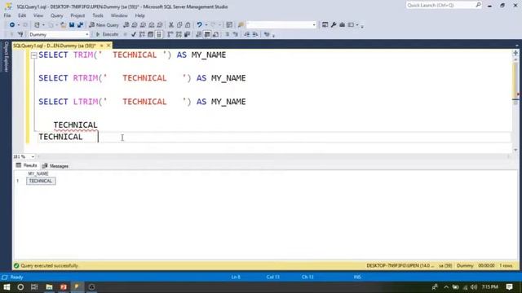The width and height of the screenshot is (522, 293).
Task: Click the Comment out selected lines icon
Action: [228, 34]
